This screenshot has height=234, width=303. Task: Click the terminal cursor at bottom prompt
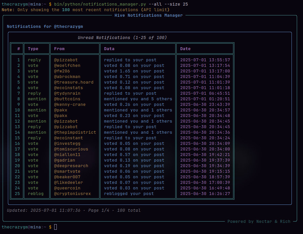[55, 227]
